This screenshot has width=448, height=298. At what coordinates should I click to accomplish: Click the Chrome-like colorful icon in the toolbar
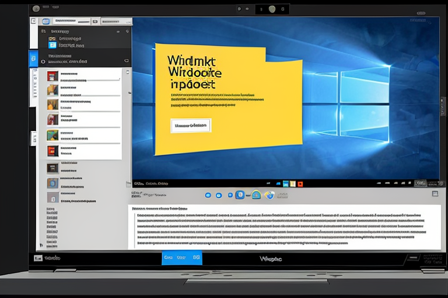[269, 195]
